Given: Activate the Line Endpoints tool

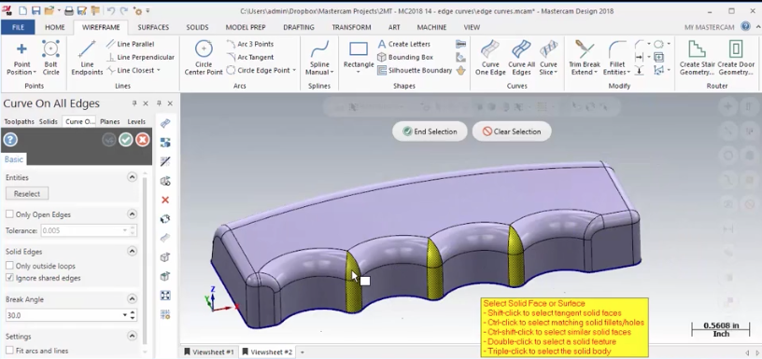Looking at the screenshot, I should click(87, 58).
